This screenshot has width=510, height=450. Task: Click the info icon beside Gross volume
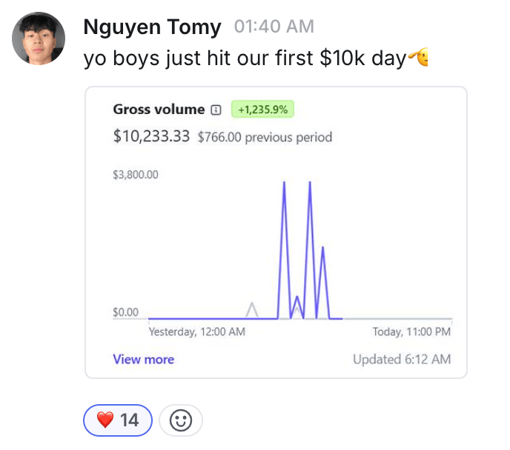(216, 110)
